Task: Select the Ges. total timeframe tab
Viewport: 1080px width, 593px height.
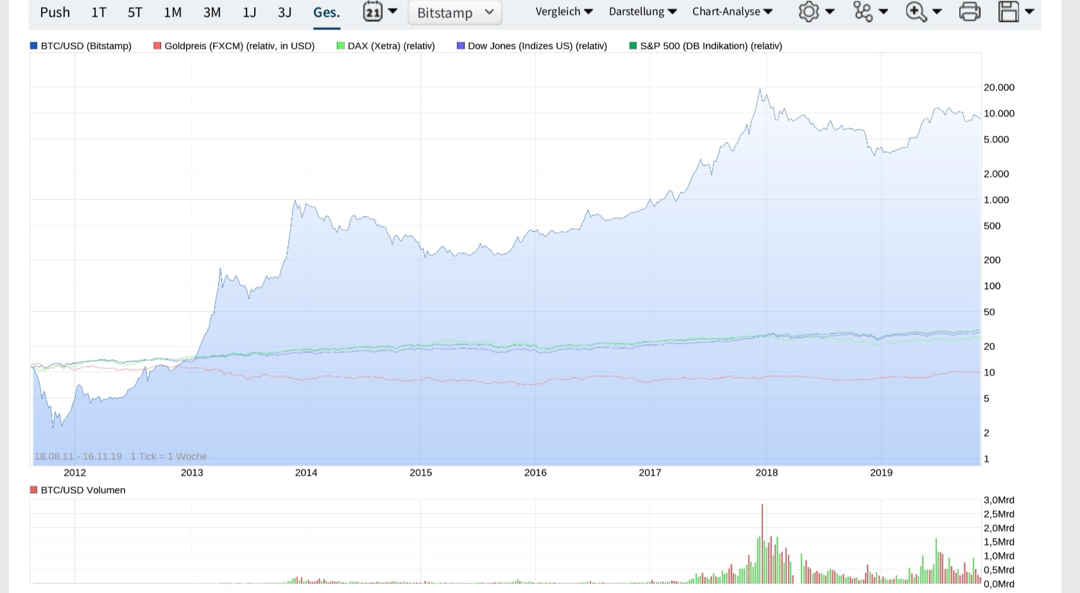Action: pos(327,12)
